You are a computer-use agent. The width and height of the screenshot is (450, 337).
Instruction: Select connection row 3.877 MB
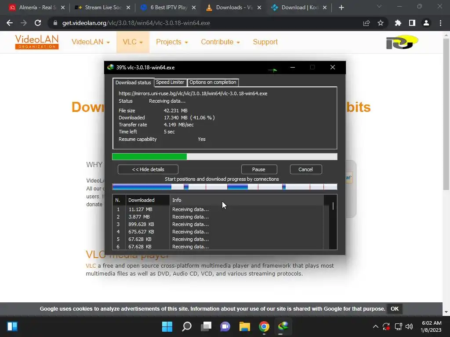[x=218, y=217]
